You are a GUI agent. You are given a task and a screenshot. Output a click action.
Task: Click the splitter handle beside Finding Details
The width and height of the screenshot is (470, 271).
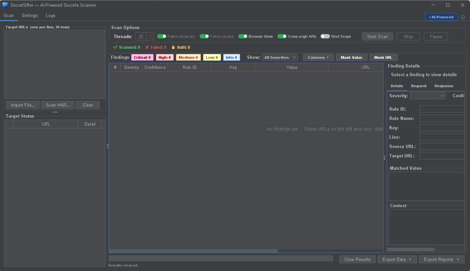[x=384, y=158]
